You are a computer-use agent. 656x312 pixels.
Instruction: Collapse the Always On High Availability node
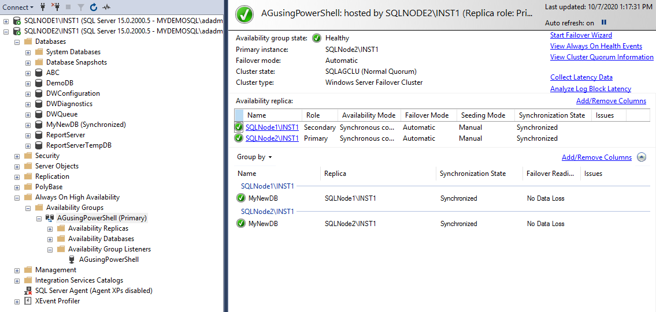point(17,197)
